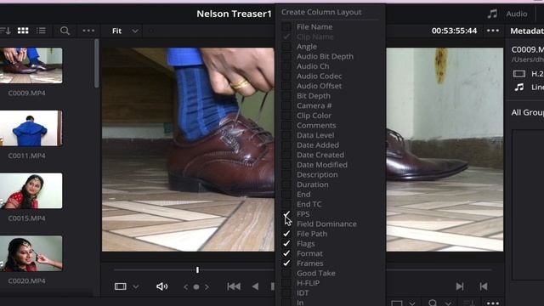Enable the File Name column checkbox
The width and height of the screenshot is (544, 306).
(x=286, y=26)
